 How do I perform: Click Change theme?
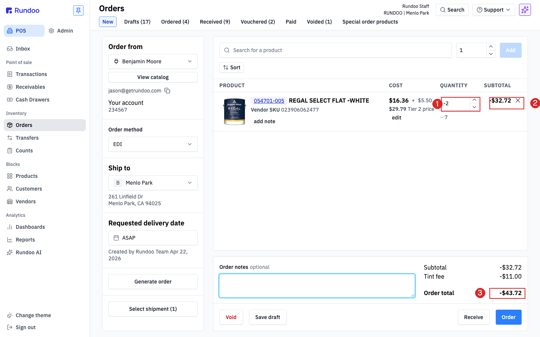click(x=45, y=315)
